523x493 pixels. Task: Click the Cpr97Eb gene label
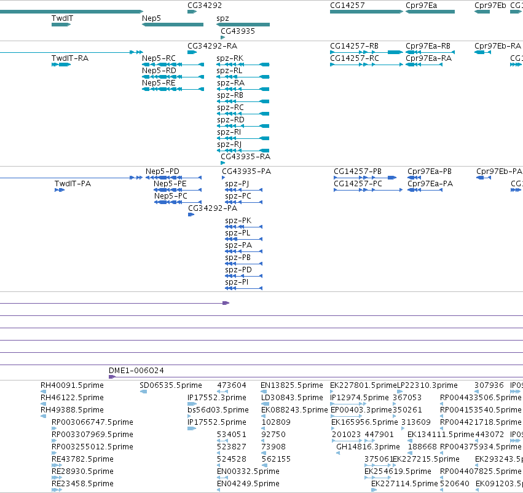click(x=490, y=6)
